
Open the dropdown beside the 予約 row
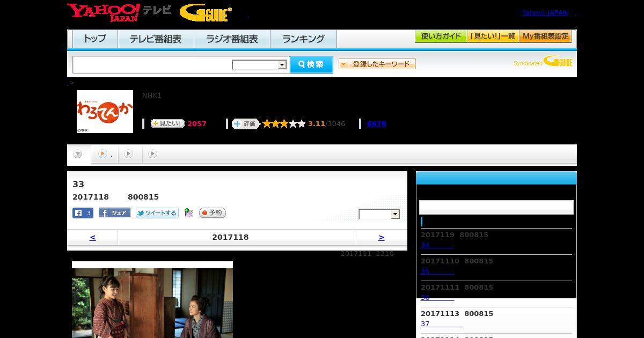pyautogui.click(x=379, y=214)
